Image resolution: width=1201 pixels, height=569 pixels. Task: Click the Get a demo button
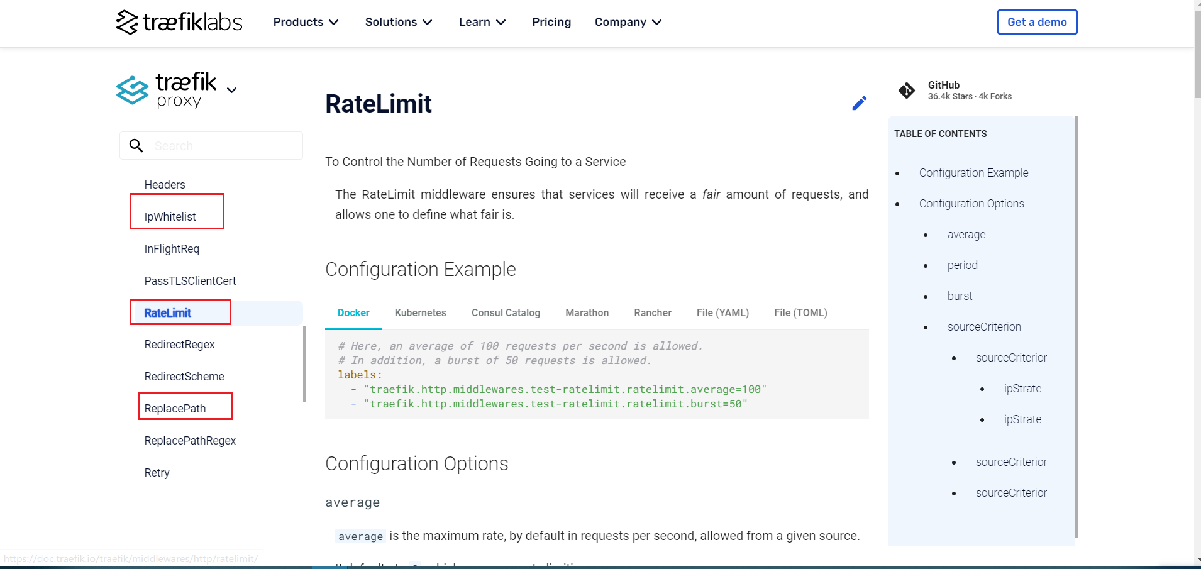(1037, 22)
